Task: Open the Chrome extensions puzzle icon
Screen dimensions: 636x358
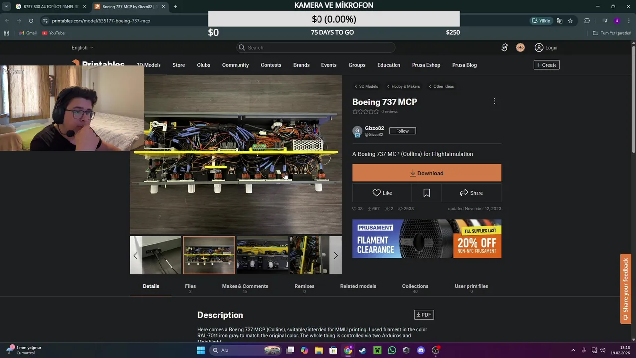Action: click(587, 21)
